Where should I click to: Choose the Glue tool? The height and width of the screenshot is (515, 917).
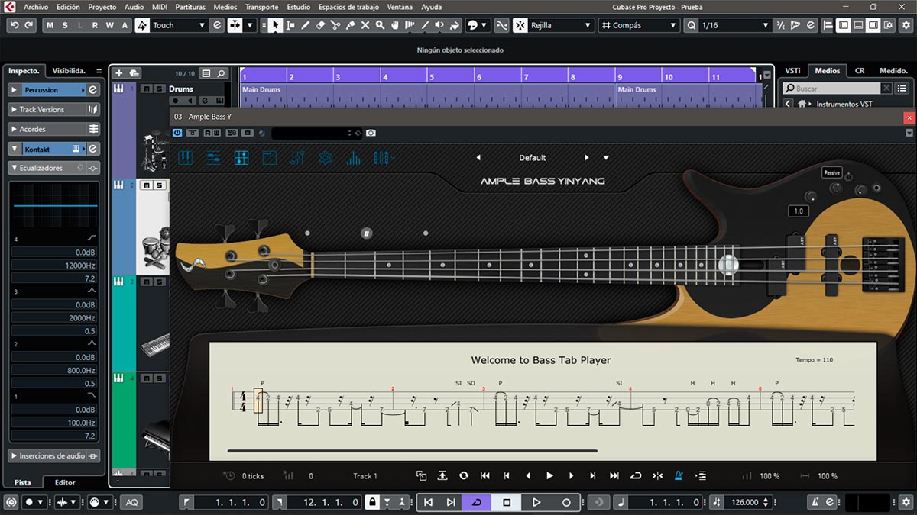pyautogui.click(x=350, y=25)
